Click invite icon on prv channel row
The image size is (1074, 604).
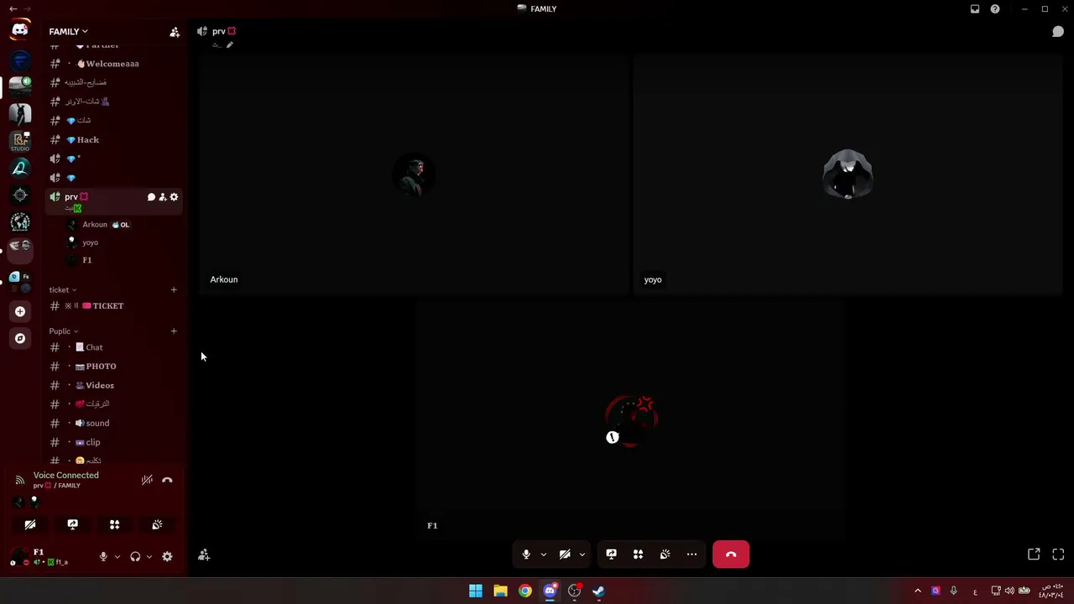coord(163,197)
